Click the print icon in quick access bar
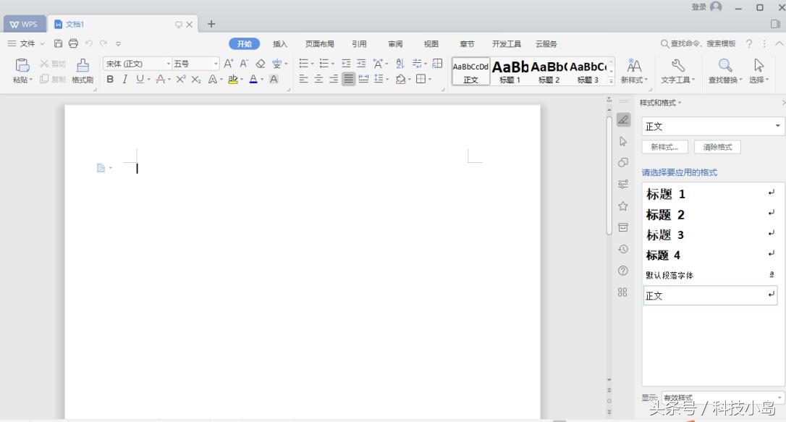Screen dimensions: 786x422 73,44
